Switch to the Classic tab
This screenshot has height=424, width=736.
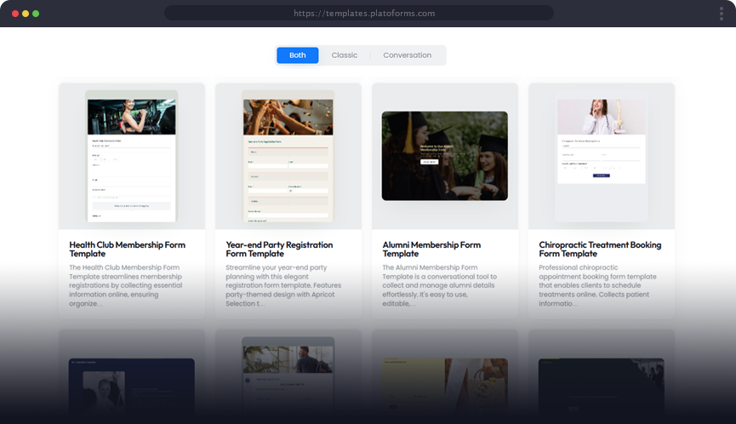tap(345, 55)
